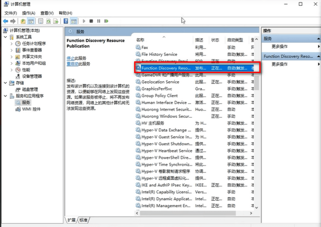Click the Refresh toolbar icon
The image size is (321, 227).
click(48, 21)
